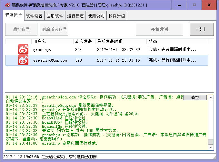Click the 状态 column header

(x=177, y=41)
